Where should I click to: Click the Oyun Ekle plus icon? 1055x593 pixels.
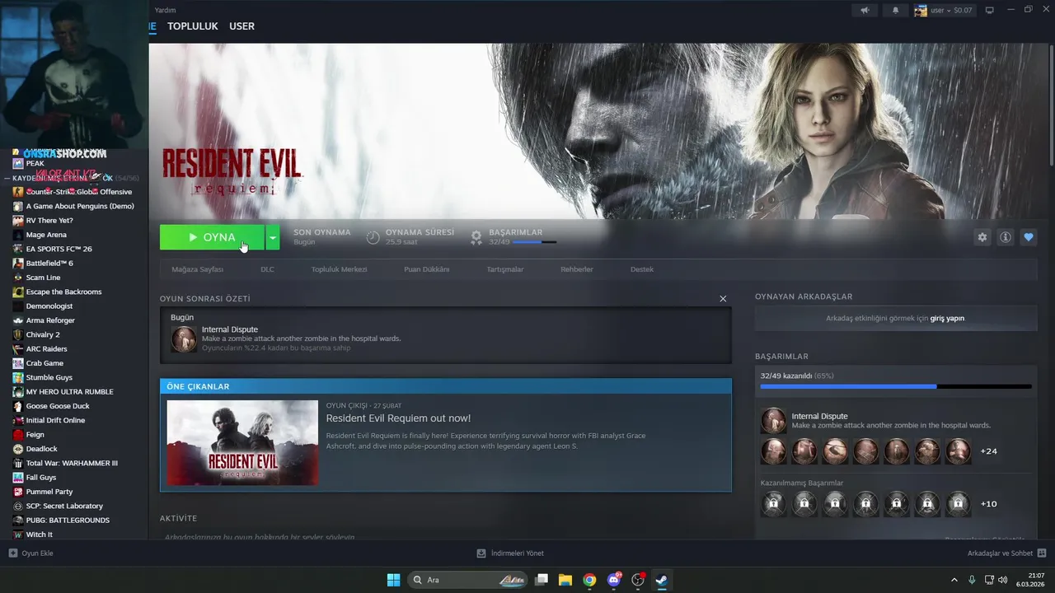pos(12,553)
